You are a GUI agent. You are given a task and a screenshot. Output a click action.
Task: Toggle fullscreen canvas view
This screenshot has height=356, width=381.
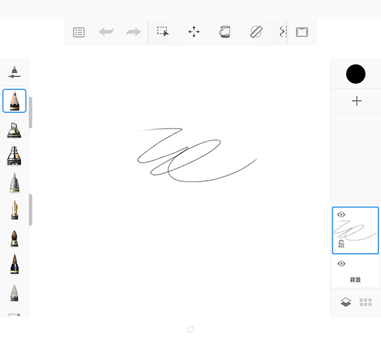point(302,32)
